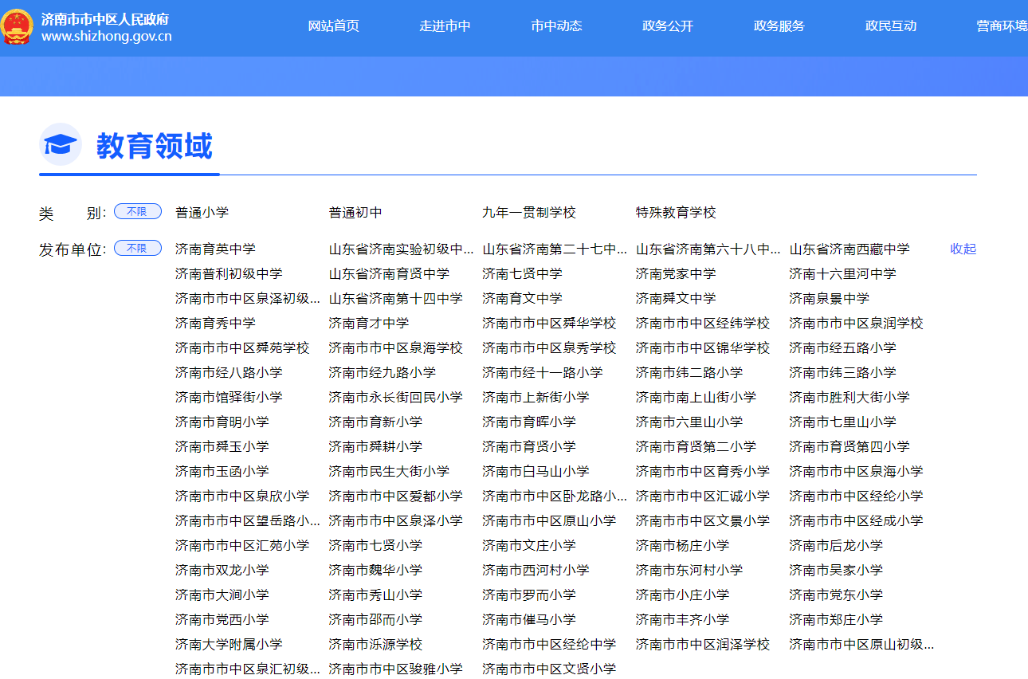The height and width of the screenshot is (679, 1028).
Task: Pick 济南市育明小学
Action: [222, 422]
